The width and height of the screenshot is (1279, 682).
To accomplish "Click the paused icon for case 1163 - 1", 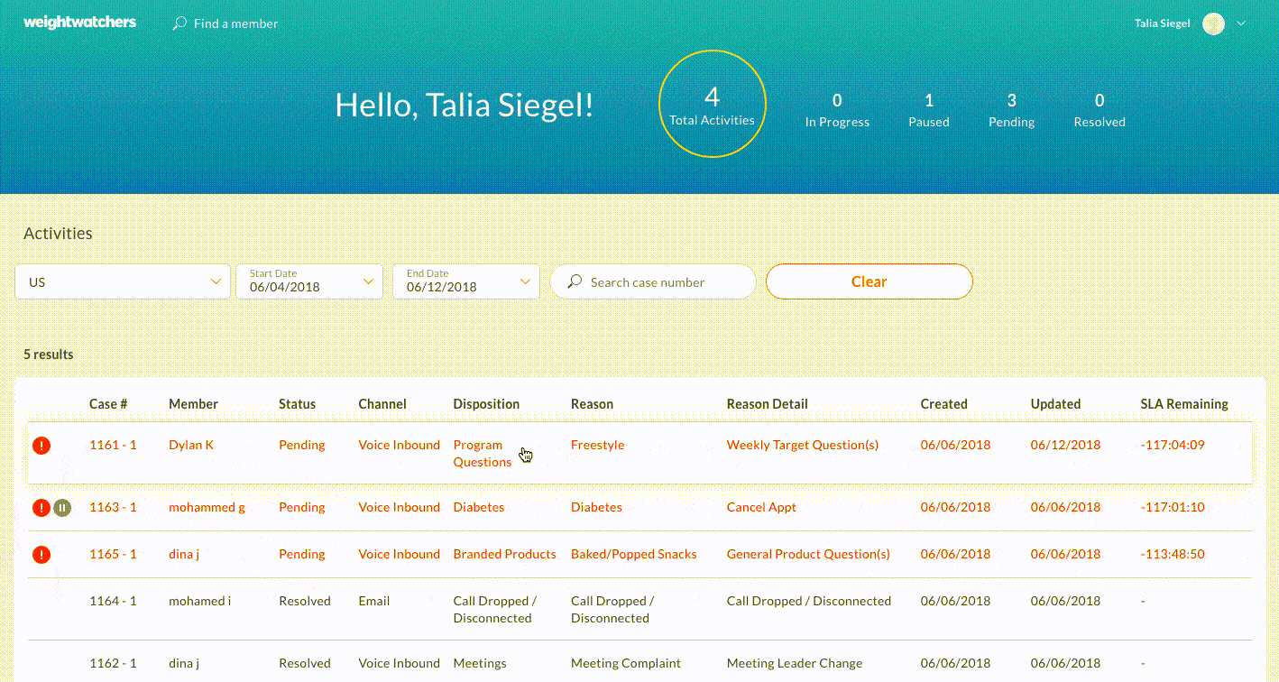I will tap(61, 507).
